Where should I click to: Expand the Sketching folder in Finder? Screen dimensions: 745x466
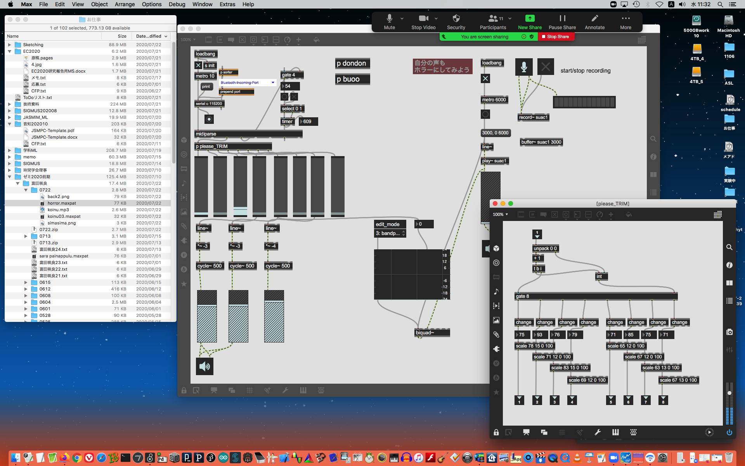point(10,45)
